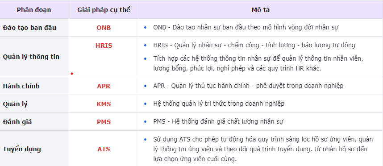Click the red 'KMS' solution cell
Image resolution: width=383 pixels, height=166 pixels.
pos(104,104)
